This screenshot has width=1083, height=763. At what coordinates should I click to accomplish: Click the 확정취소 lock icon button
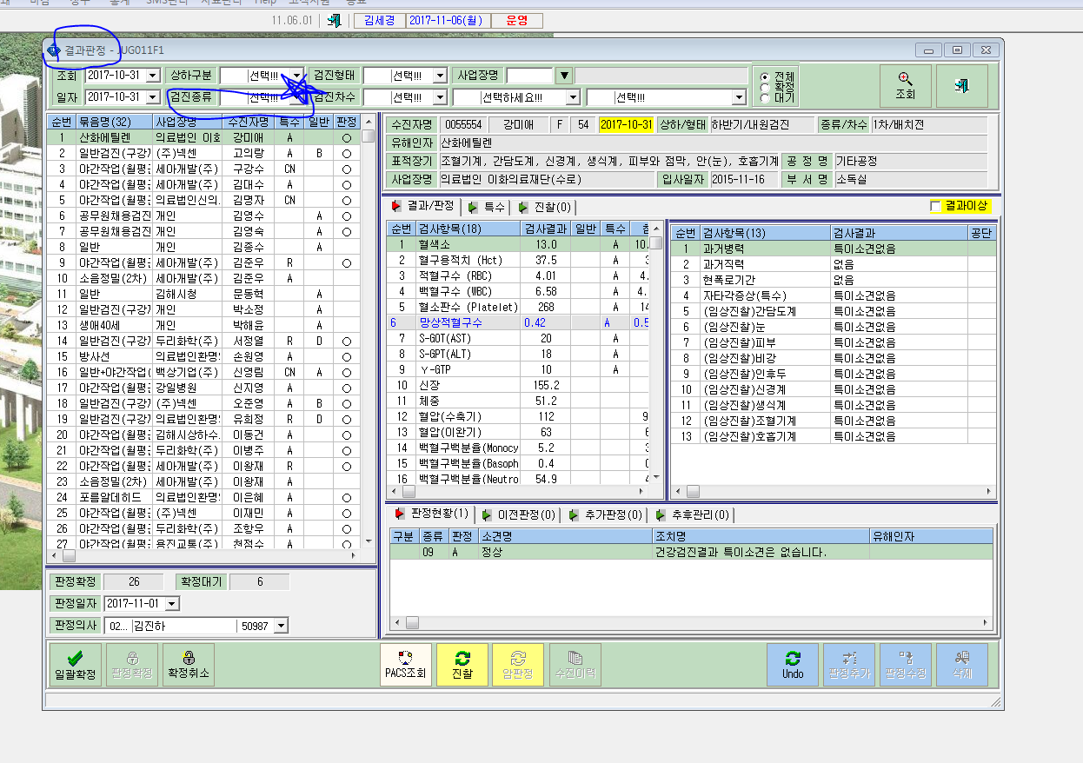tap(189, 665)
